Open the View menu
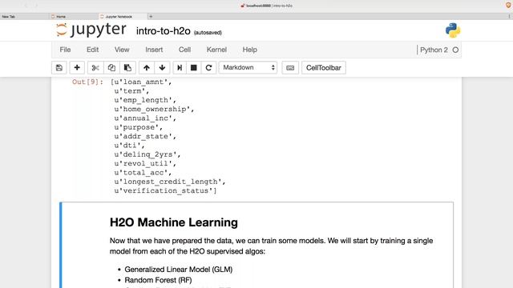 tap(122, 50)
